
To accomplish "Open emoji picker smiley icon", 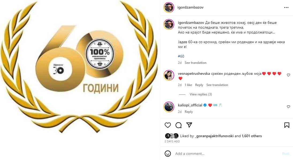I will point(168,154).
